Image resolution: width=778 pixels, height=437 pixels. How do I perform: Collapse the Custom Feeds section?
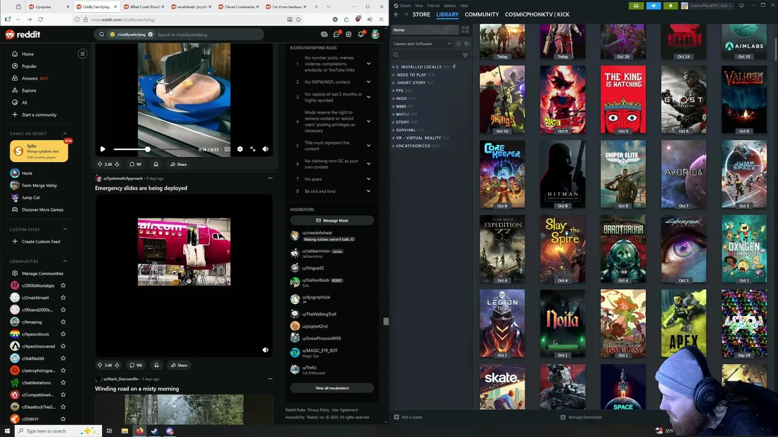65,229
